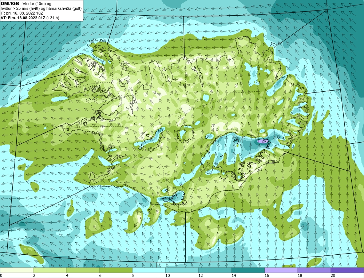Click the '(+31 h)' forecast offset text
Viewport: 364px width, 278px height.
pos(53,18)
